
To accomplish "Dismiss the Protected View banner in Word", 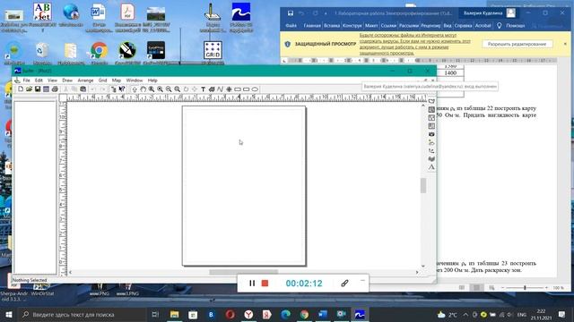I will point(565,44).
